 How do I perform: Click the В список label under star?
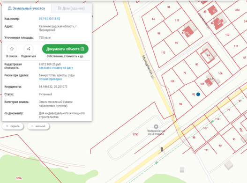point(12,56)
